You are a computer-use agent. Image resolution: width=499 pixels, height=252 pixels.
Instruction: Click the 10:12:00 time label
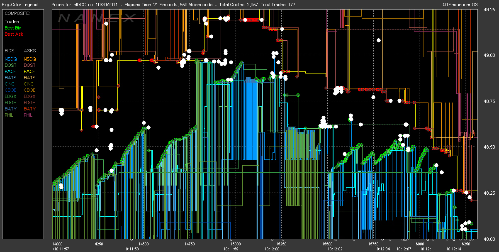point(272,249)
